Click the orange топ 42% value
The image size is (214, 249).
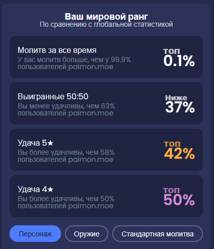(x=179, y=150)
